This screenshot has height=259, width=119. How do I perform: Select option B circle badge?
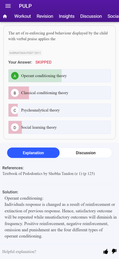tap(15, 93)
